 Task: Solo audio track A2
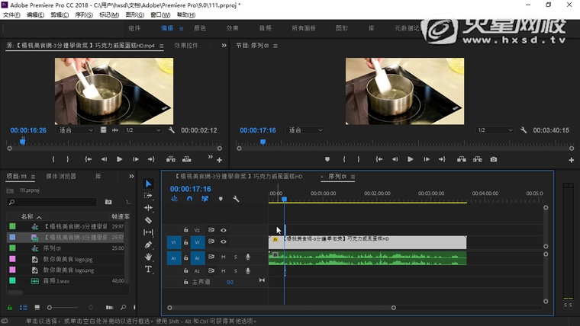point(235,270)
